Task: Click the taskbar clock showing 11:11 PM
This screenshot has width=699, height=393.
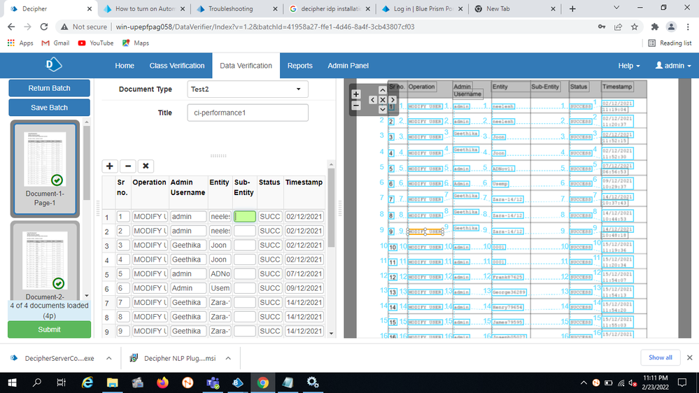Action: [656, 383]
